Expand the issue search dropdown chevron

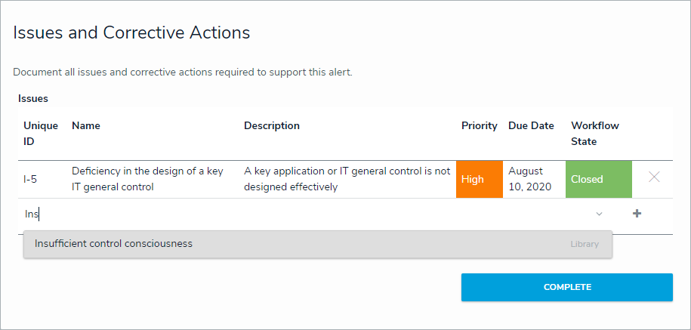(600, 214)
